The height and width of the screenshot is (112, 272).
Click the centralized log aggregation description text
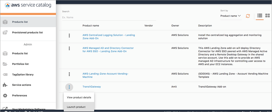coord(230,37)
